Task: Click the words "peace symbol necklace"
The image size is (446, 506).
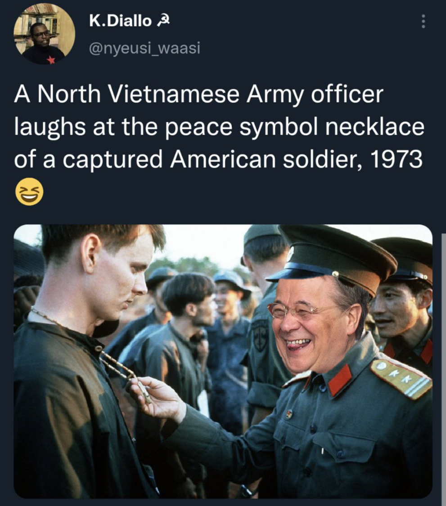Action: [294, 127]
